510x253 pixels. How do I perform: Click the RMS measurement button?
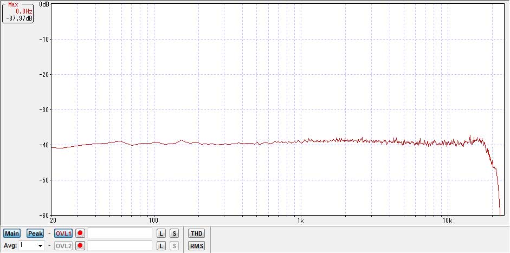click(196, 246)
